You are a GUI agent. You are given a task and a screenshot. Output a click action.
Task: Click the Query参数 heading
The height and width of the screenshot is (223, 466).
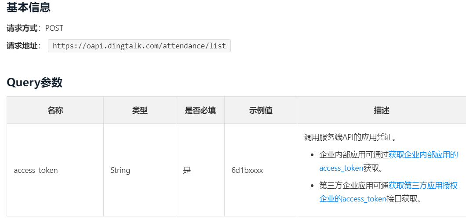point(34,82)
